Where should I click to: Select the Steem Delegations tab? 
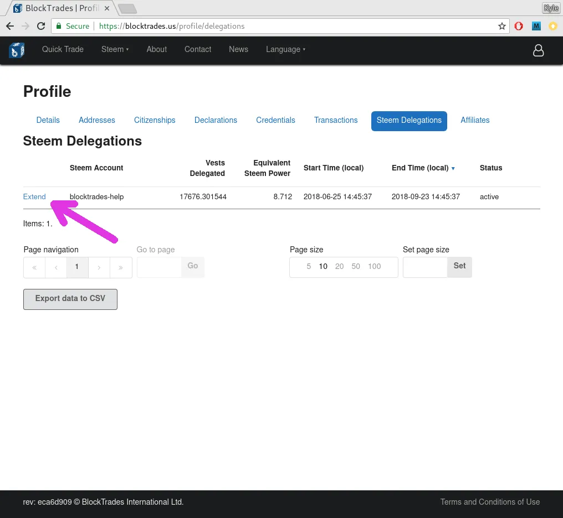(x=409, y=121)
